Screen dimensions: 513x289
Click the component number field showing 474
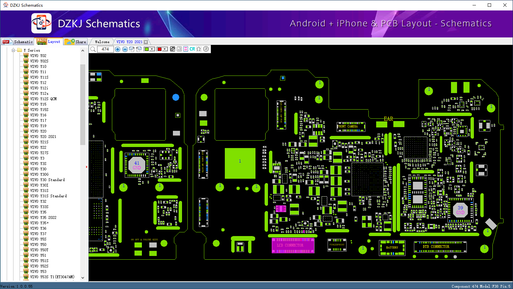tap(105, 49)
